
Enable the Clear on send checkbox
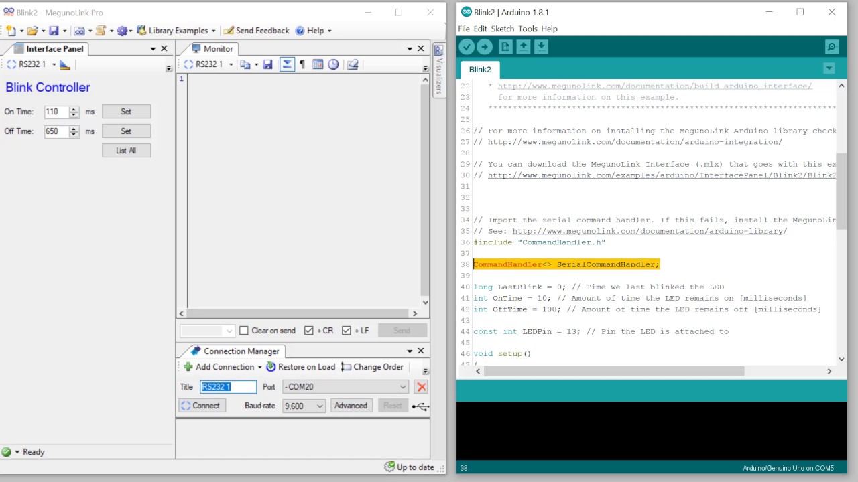pyautogui.click(x=244, y=331)
